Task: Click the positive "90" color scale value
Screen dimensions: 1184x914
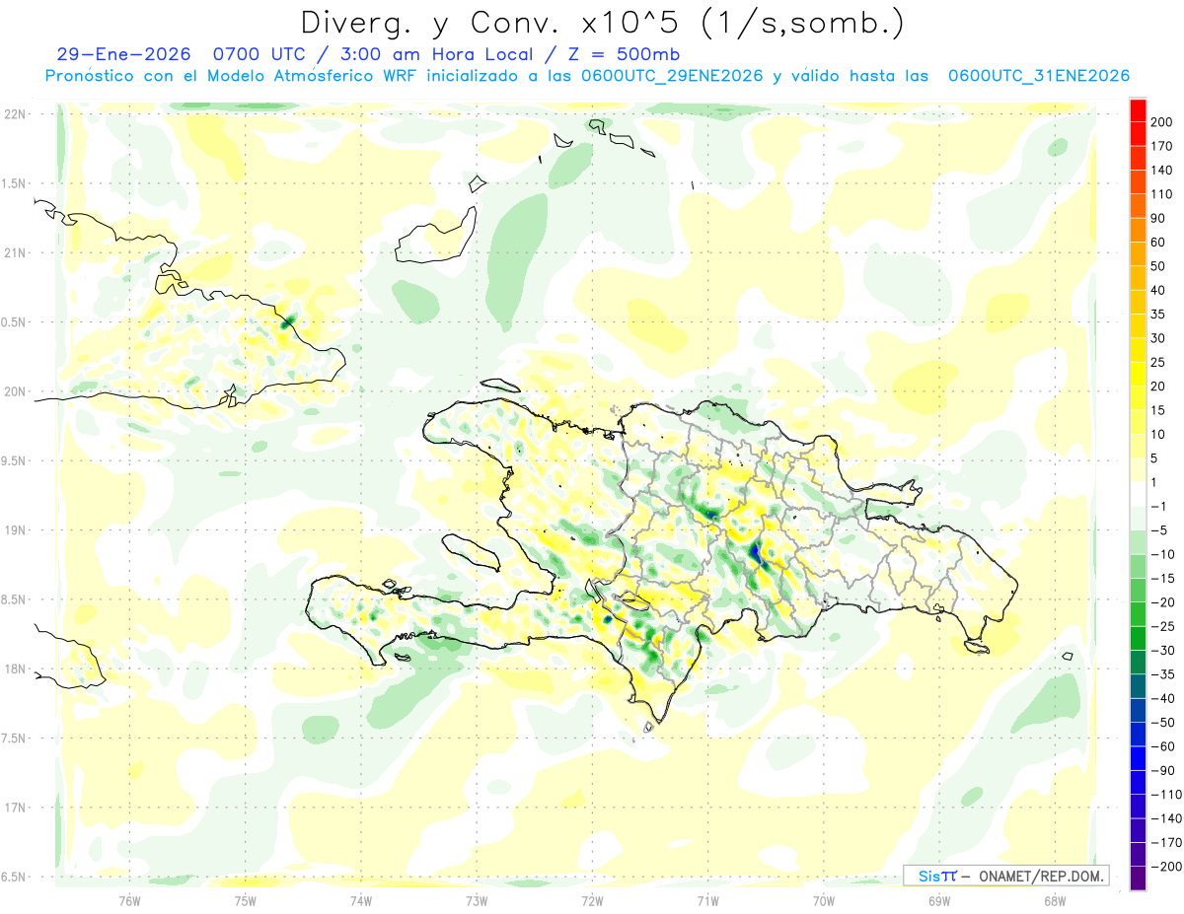Action: [x=1158, y=218]
